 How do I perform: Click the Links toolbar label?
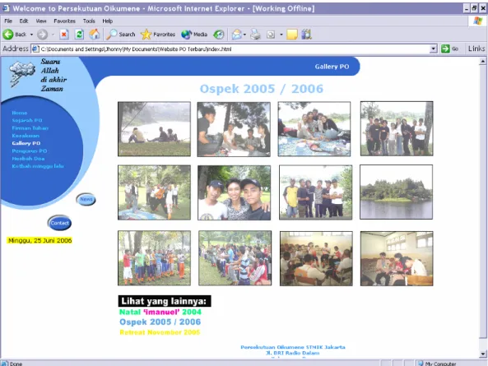pyautogui.click(x=476, y=49)
